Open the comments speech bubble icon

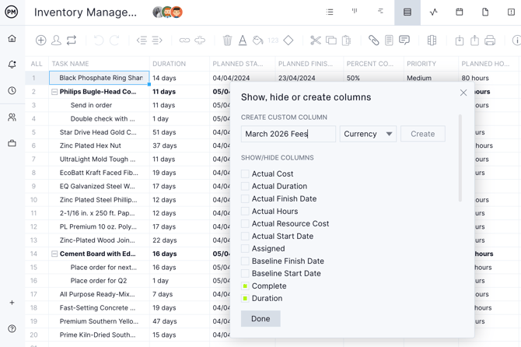pos(404,40)
